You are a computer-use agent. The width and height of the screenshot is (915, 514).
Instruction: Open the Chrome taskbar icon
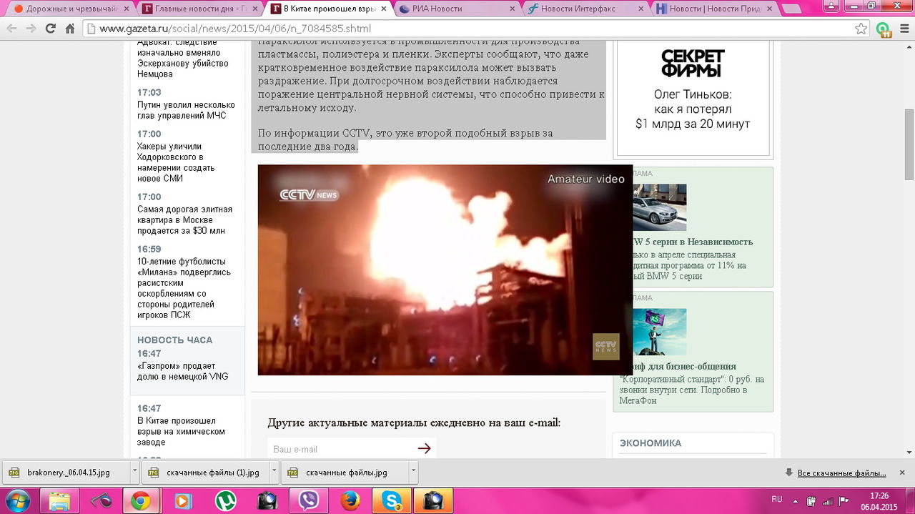[141, 500]
